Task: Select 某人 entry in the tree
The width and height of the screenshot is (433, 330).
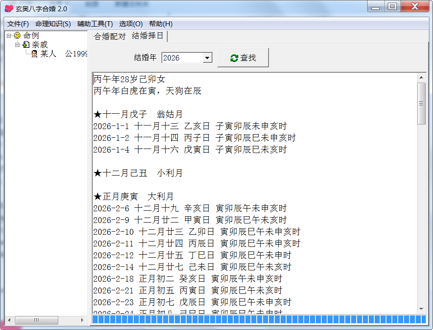Action: coord(64,54)
